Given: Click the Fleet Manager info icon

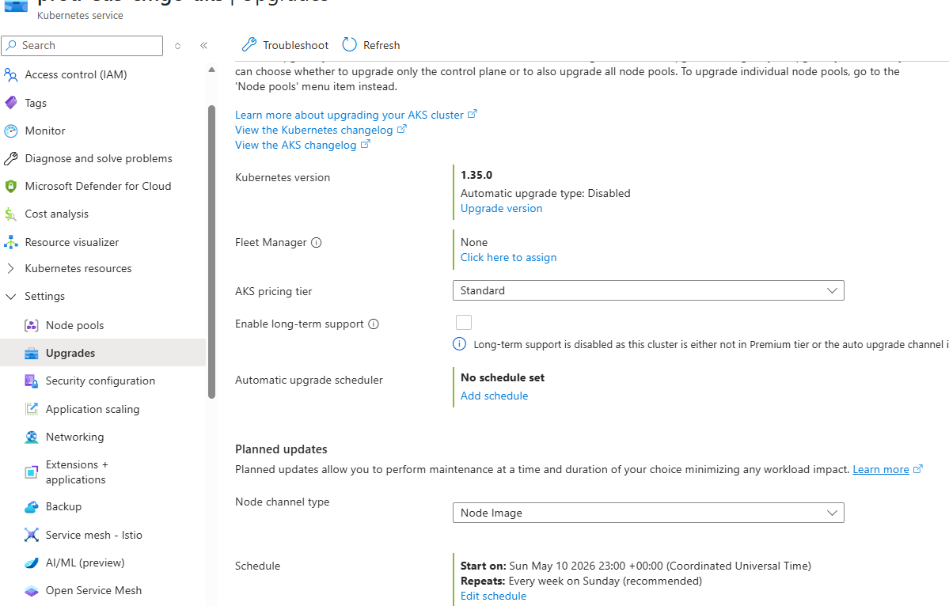Looking at the screenshot, I should coord(316,243).
